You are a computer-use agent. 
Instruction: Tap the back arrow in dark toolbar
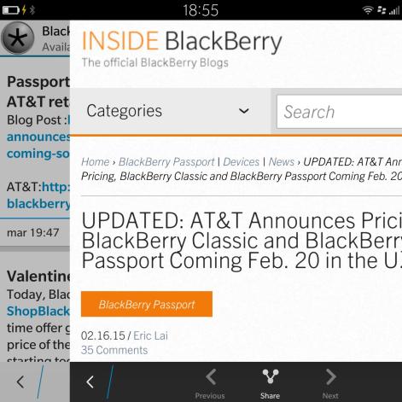[x=90, y=382]
